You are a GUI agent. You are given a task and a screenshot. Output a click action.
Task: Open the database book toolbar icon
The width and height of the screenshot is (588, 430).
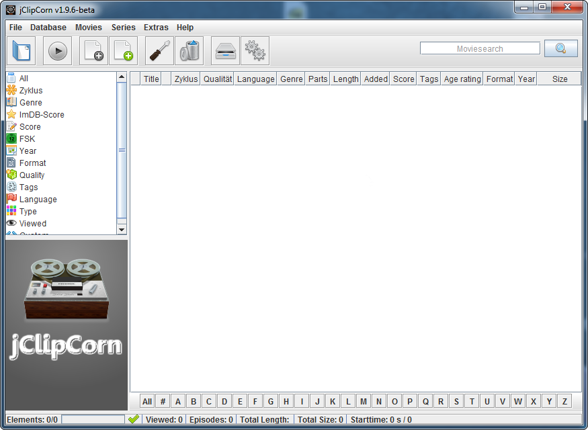22,50
